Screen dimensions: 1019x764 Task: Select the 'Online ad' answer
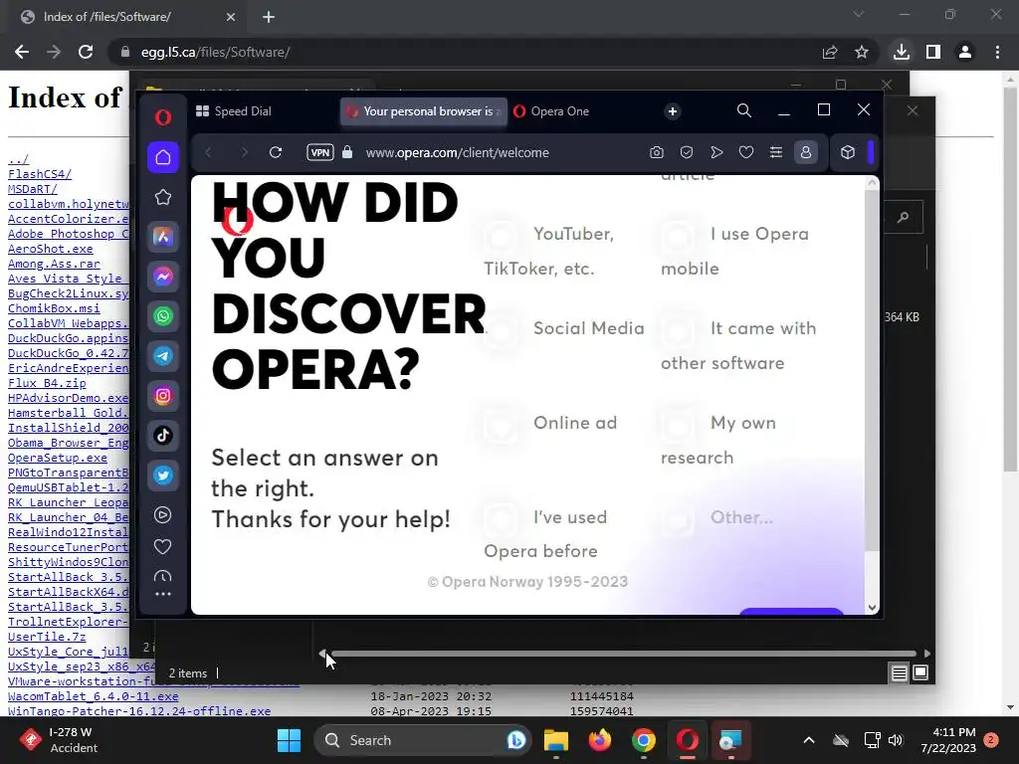550,423
